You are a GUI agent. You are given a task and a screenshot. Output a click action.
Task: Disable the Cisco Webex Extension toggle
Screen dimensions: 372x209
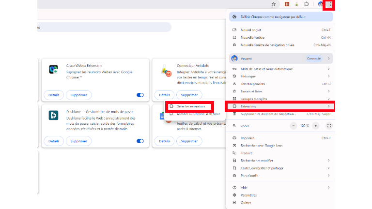[140, 95]
